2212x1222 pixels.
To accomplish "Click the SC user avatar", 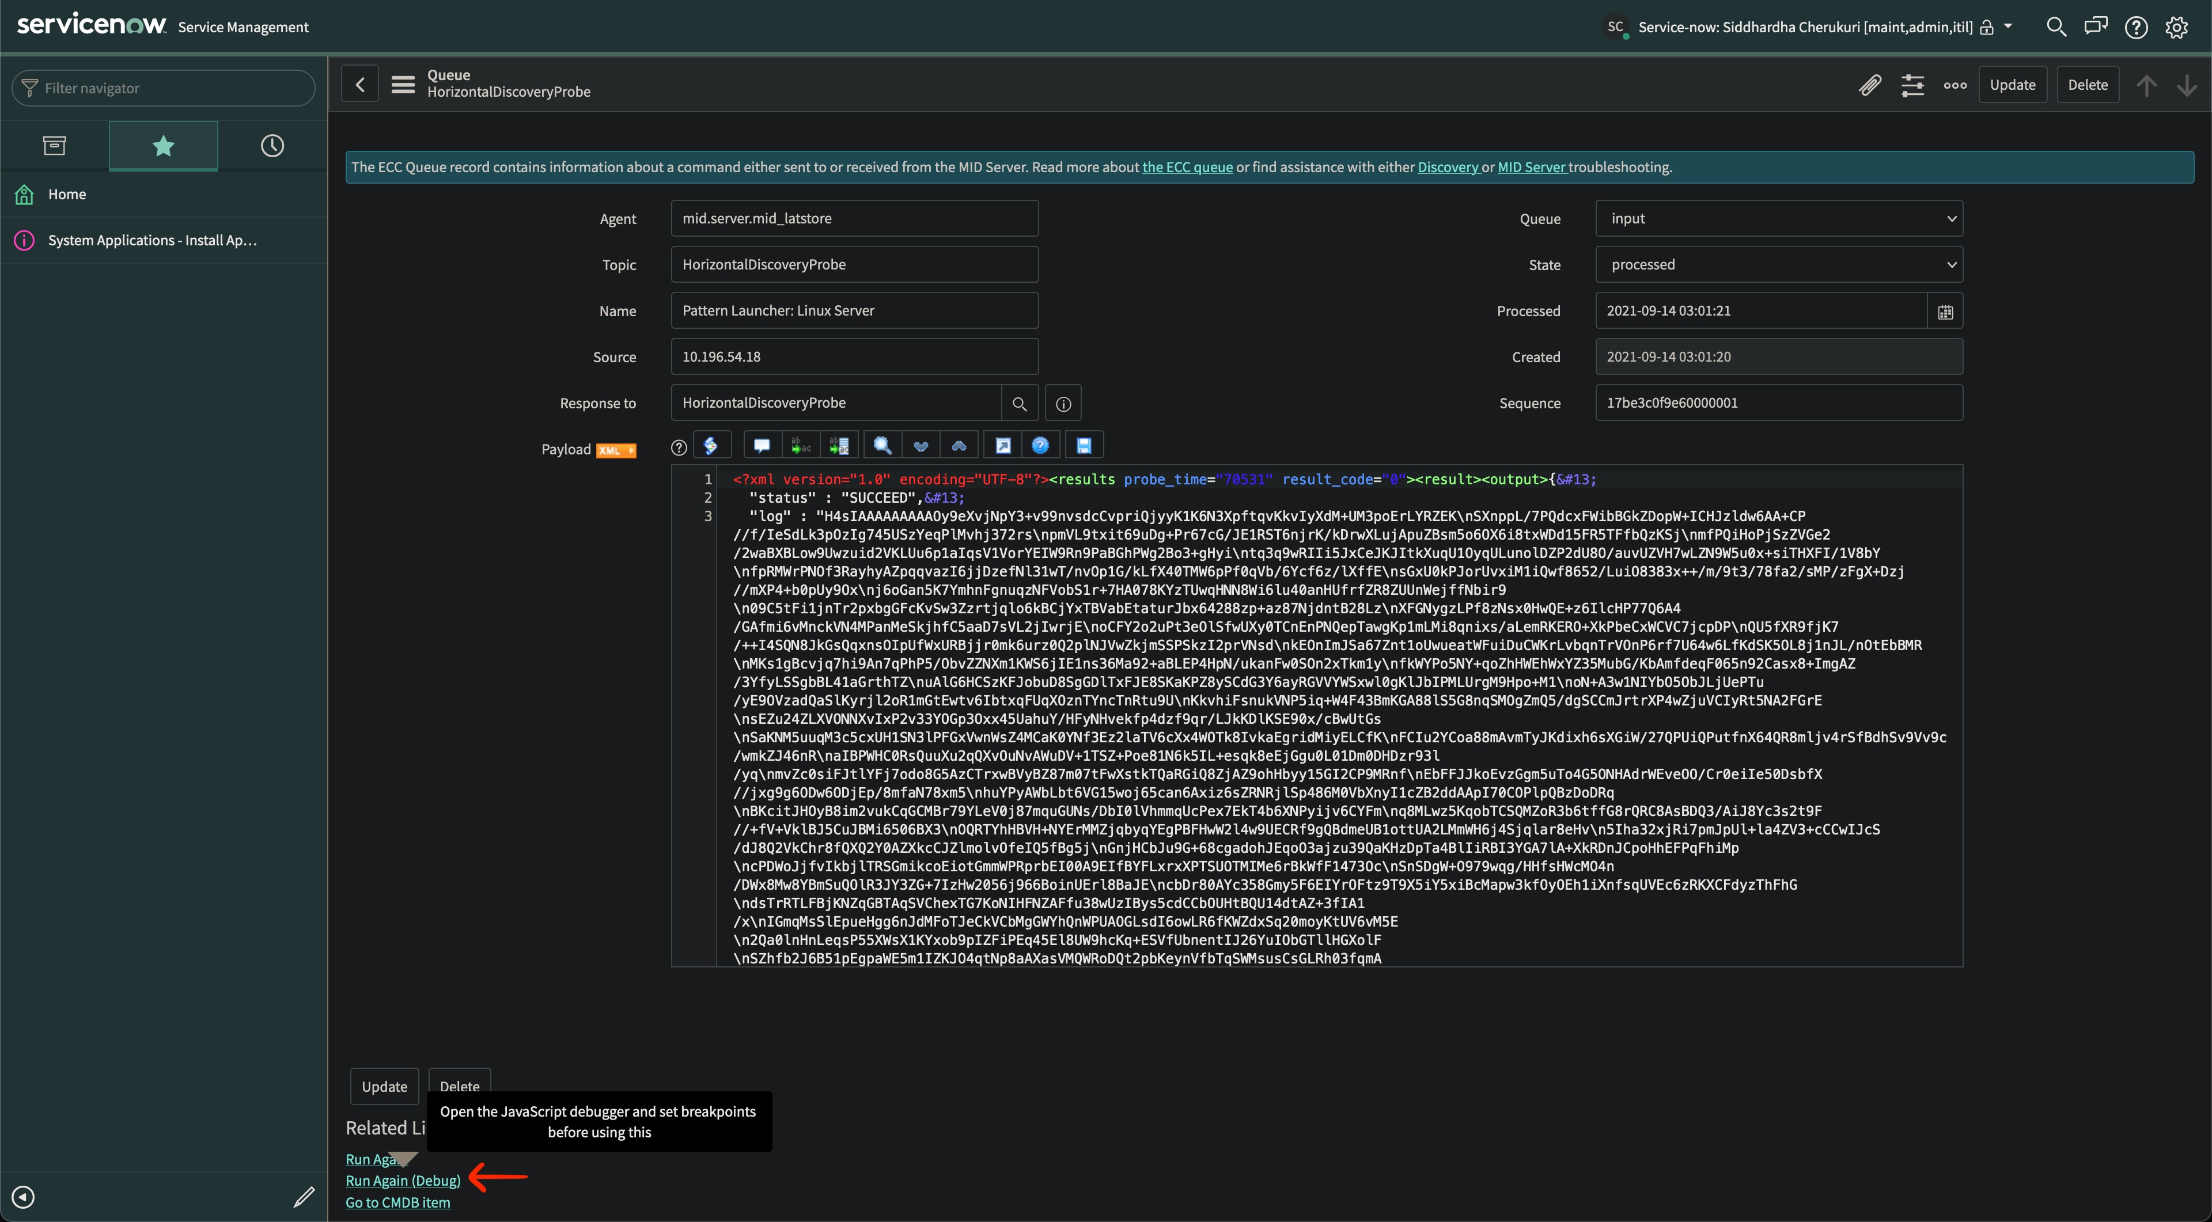I will click(x=1615, y=28).
